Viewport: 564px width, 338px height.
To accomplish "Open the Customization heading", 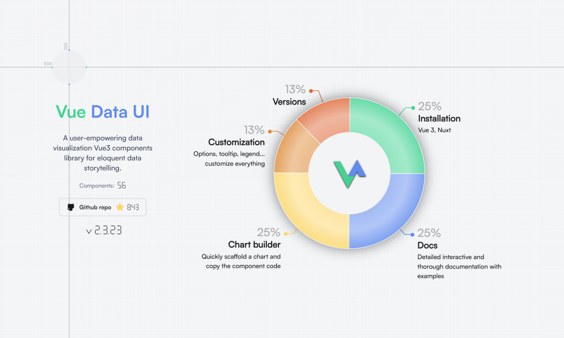I will pos(237,142).
